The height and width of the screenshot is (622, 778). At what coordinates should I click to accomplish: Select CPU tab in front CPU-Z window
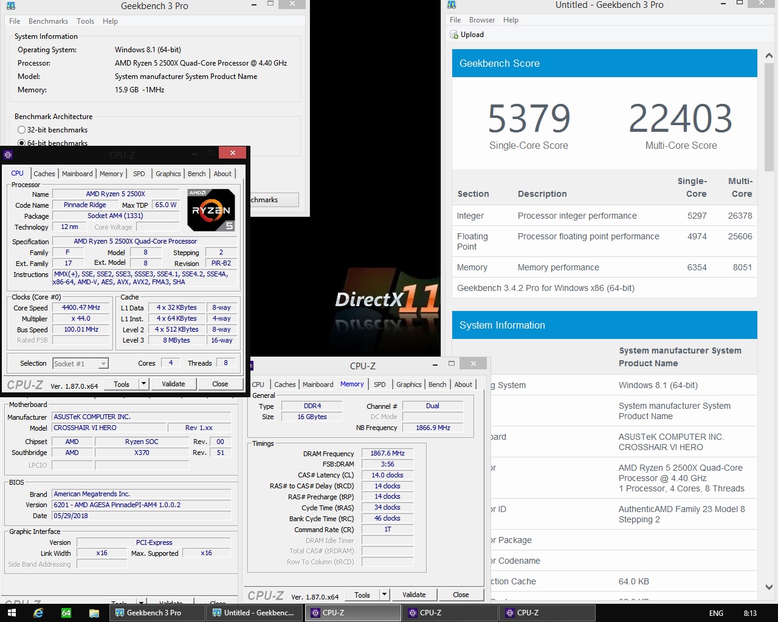click(x=18, y=173)
